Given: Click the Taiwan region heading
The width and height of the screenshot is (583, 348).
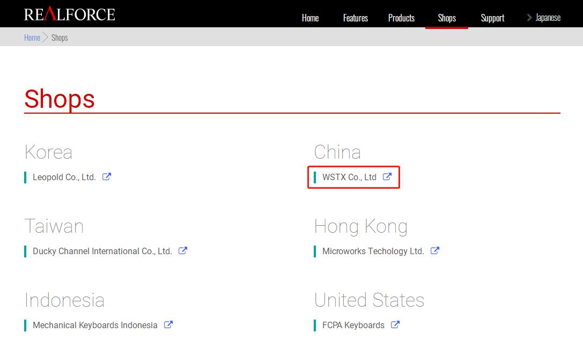Looking at the screenshot, I should point(54,226).
